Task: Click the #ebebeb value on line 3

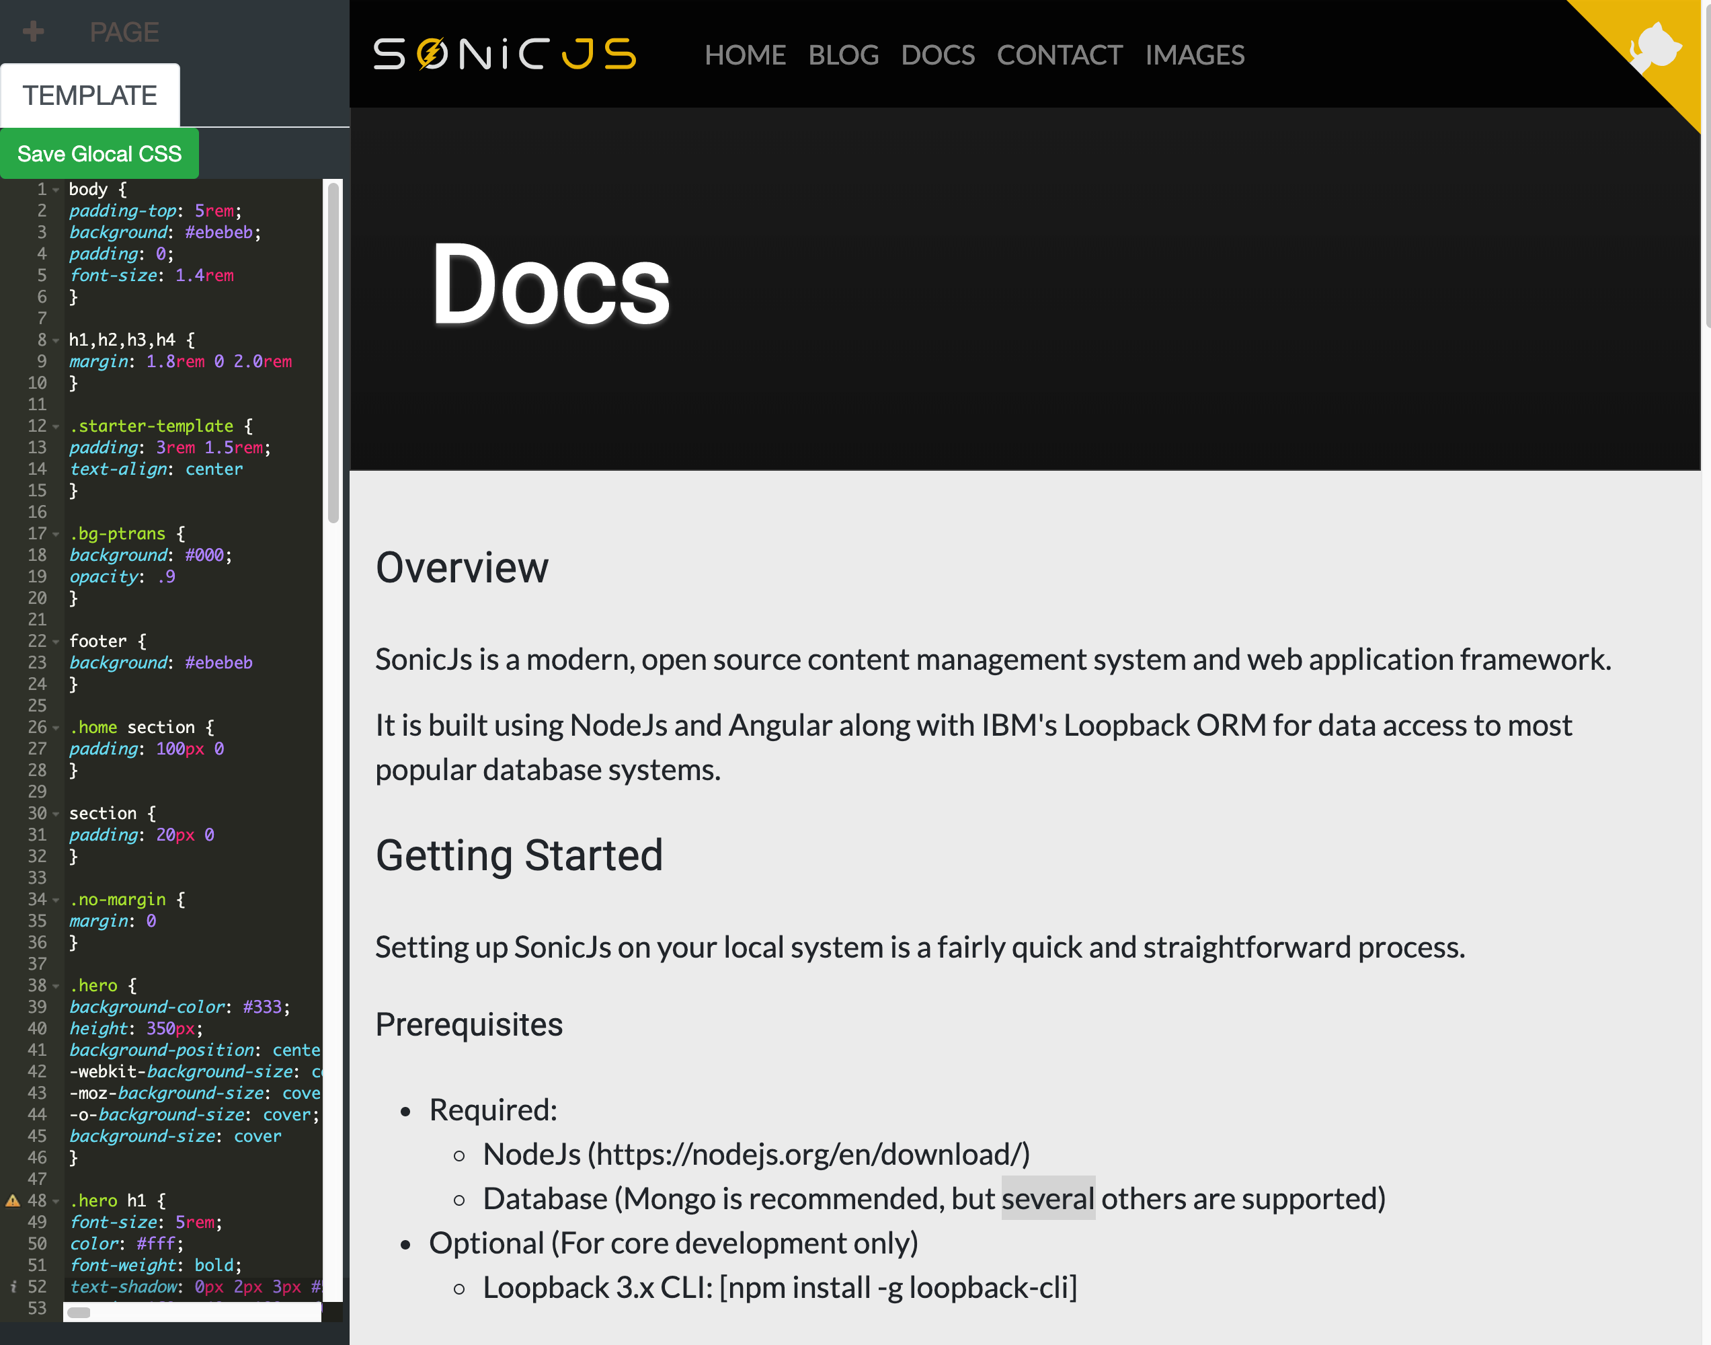Action: coord(218,232)
